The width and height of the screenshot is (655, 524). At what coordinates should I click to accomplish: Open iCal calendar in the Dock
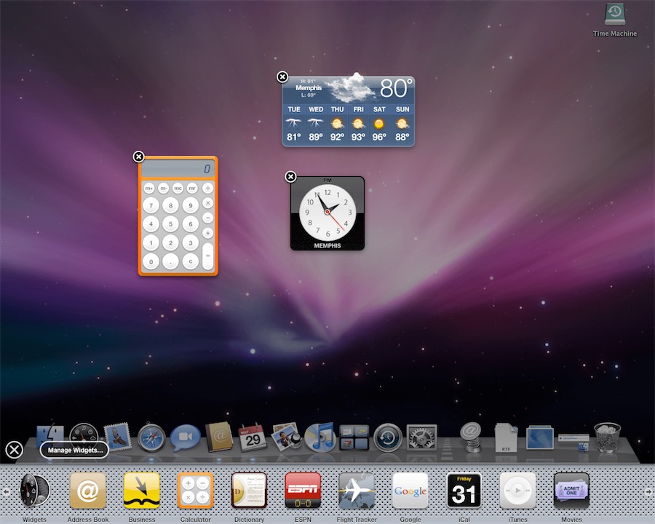[x=253, y=437]
